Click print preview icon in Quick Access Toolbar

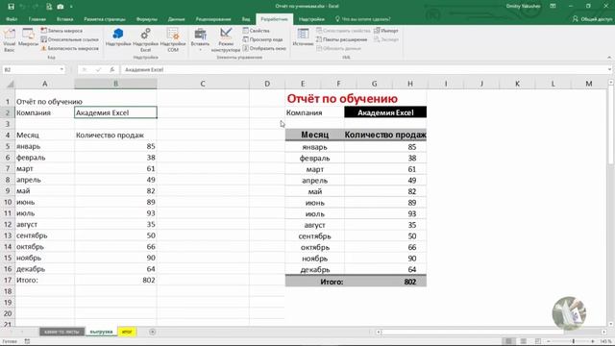[49, 7]
